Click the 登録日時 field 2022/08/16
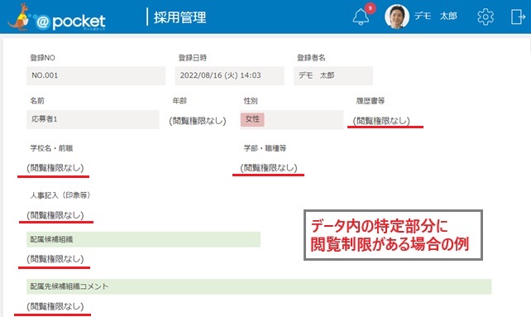Screen dimensions: 531x317 [229, 75]
